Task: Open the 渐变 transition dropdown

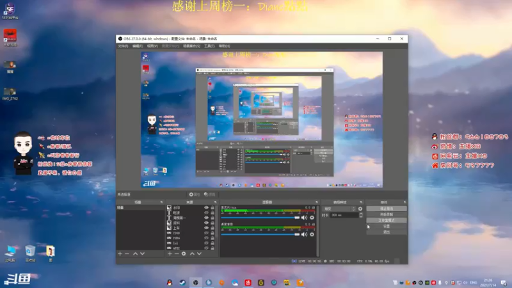Action: point(339,209)
